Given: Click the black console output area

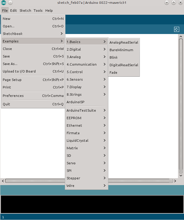Looking at the screenshot, I should pyautogui.click(x=92, y=204).
